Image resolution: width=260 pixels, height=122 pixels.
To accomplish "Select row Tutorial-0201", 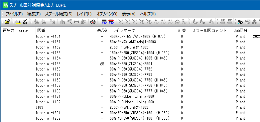I will point(130,113).
